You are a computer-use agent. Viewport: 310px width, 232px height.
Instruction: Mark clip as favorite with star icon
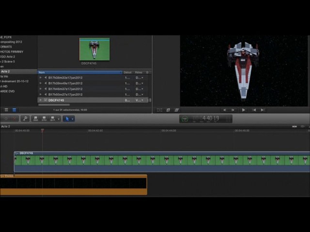6,119
